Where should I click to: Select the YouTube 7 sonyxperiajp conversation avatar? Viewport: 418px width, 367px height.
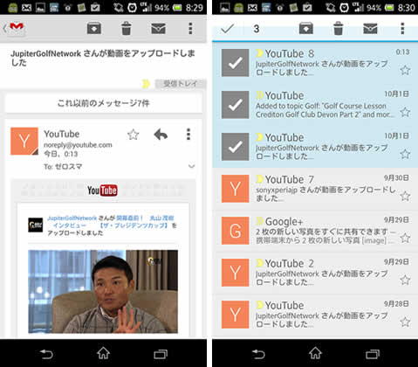(236, 189)
